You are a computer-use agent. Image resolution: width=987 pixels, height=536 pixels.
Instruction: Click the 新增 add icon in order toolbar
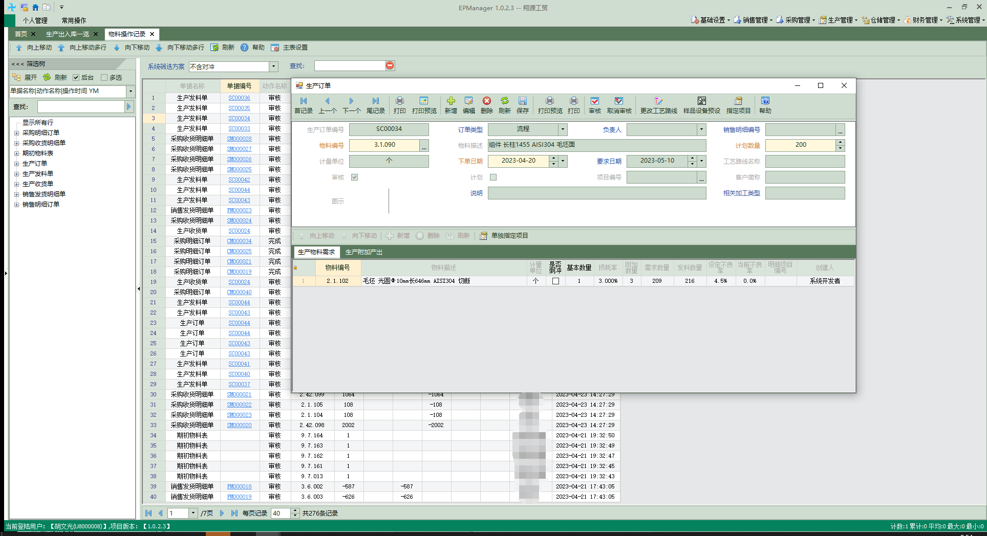450,101
